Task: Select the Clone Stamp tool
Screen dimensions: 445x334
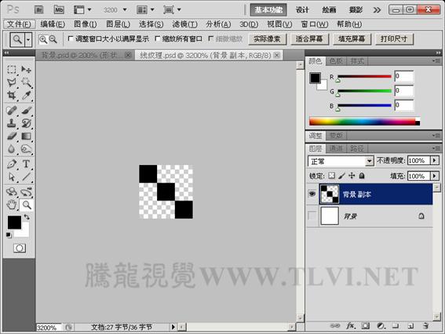Action: 11,123
